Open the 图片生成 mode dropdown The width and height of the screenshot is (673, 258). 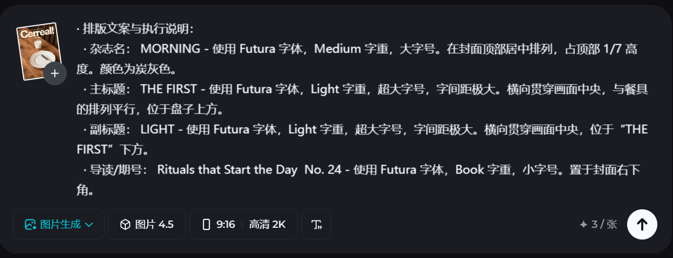(59, 224)
